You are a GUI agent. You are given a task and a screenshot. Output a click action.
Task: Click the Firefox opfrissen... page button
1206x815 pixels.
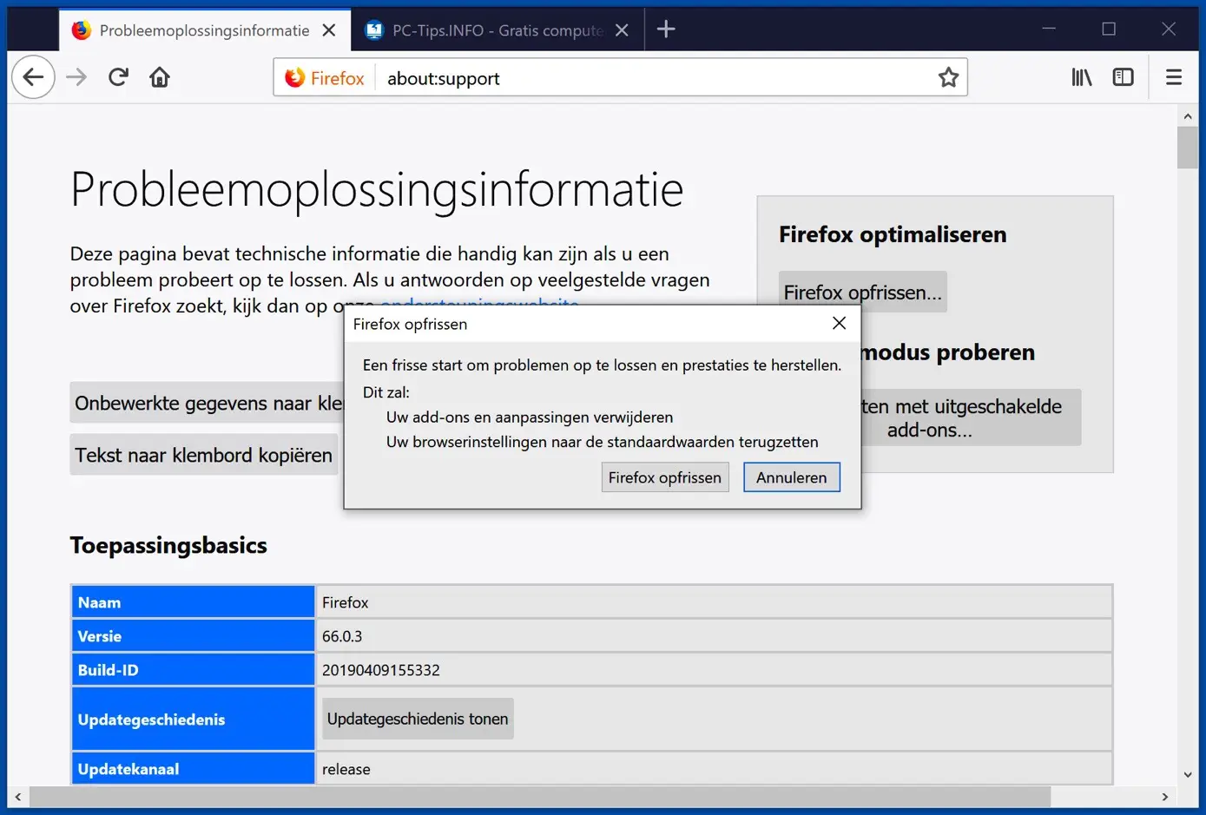[x=862, y=292]
